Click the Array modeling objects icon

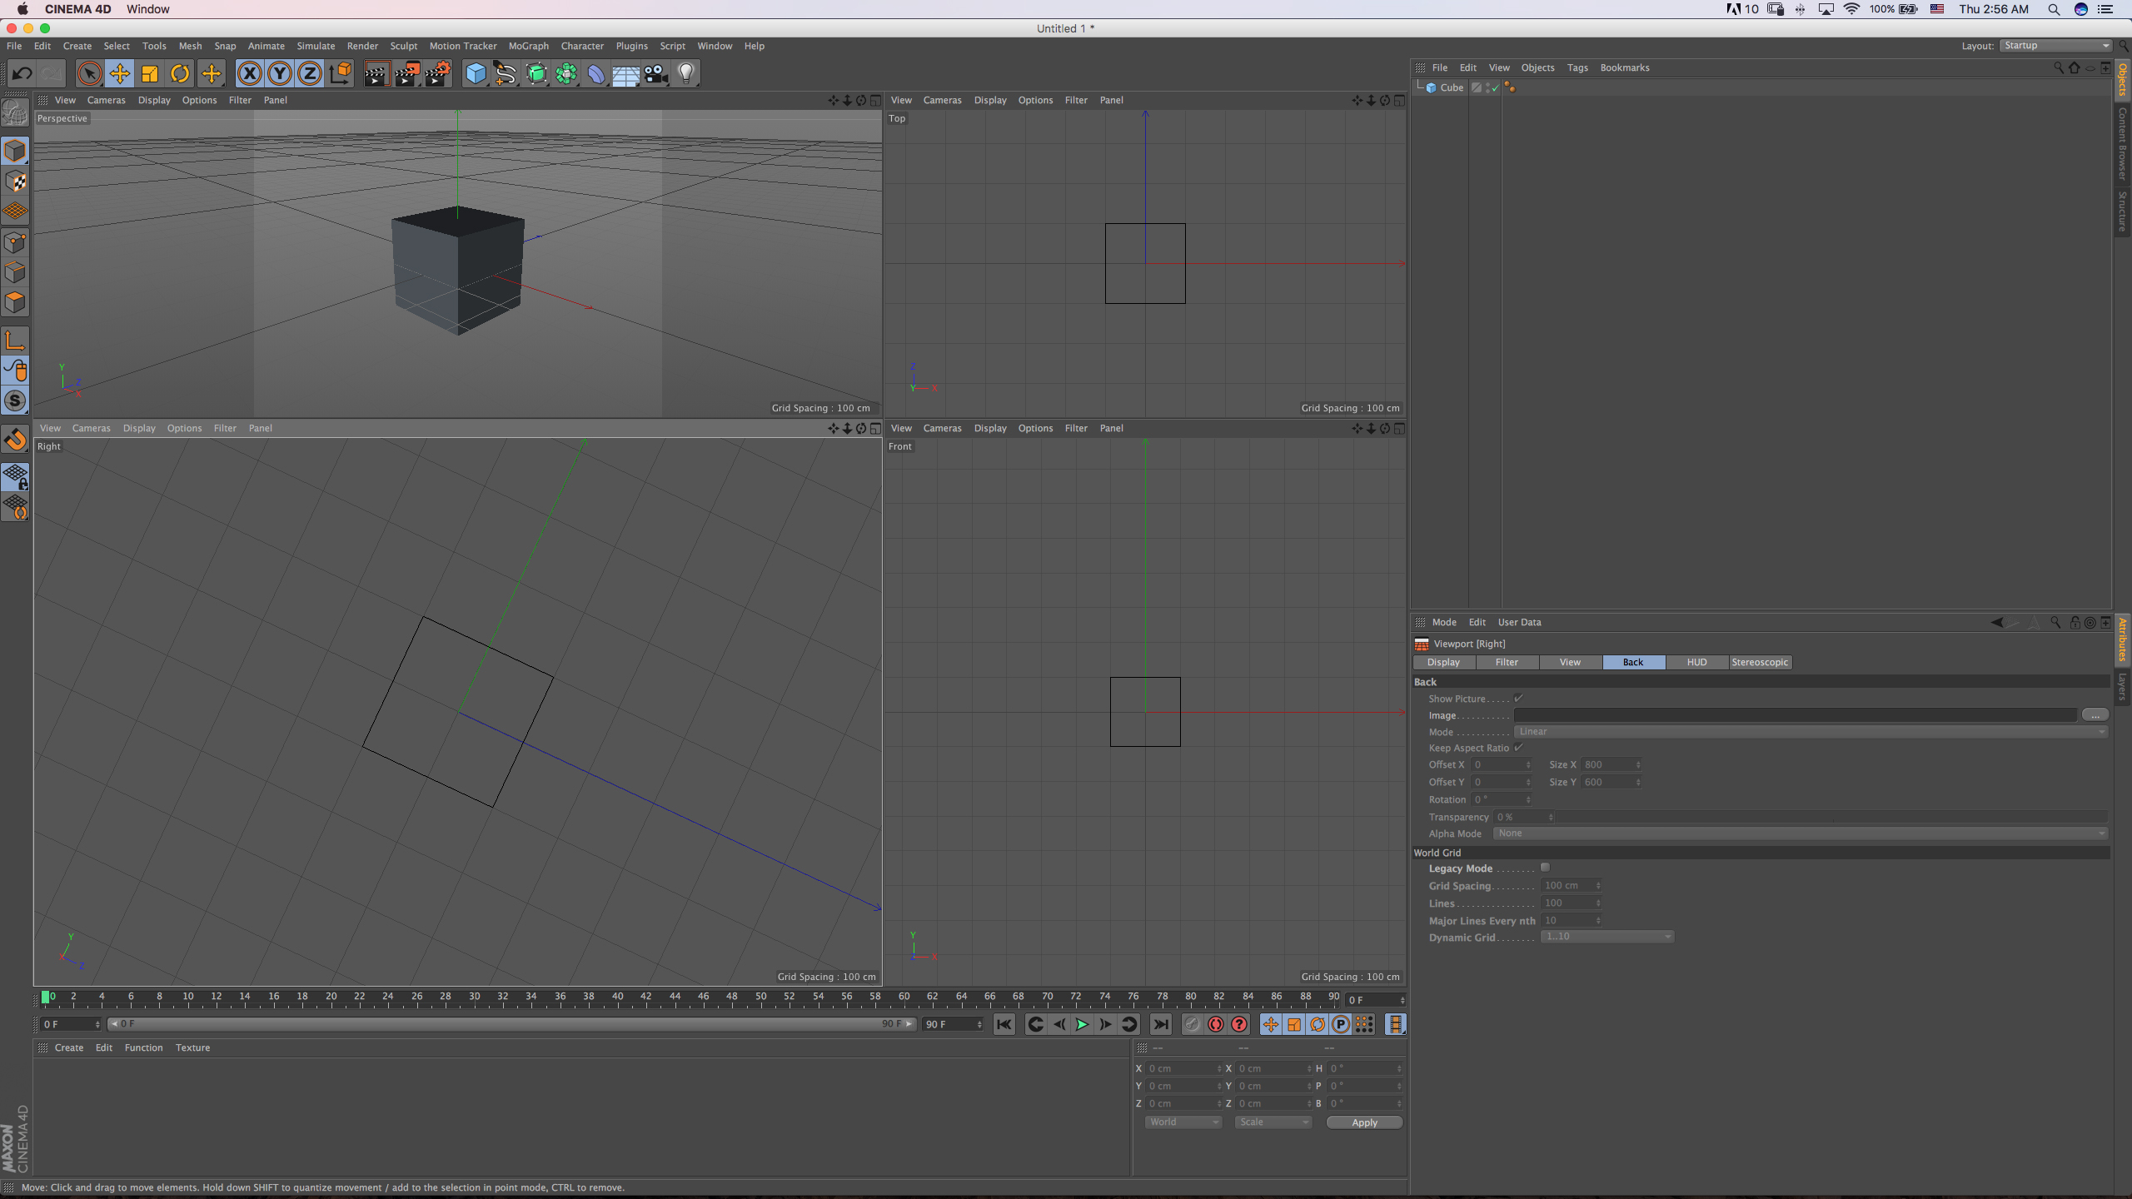pyautogui.click(x=566, y=73)
